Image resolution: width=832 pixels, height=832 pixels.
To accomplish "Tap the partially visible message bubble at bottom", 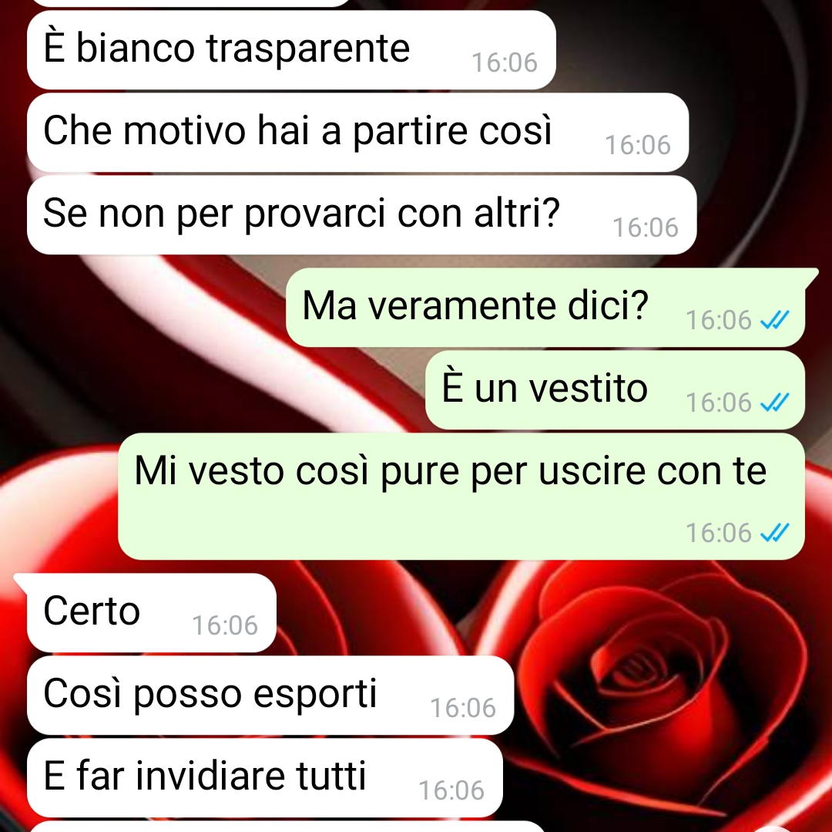I will click(x=287, y=827).
